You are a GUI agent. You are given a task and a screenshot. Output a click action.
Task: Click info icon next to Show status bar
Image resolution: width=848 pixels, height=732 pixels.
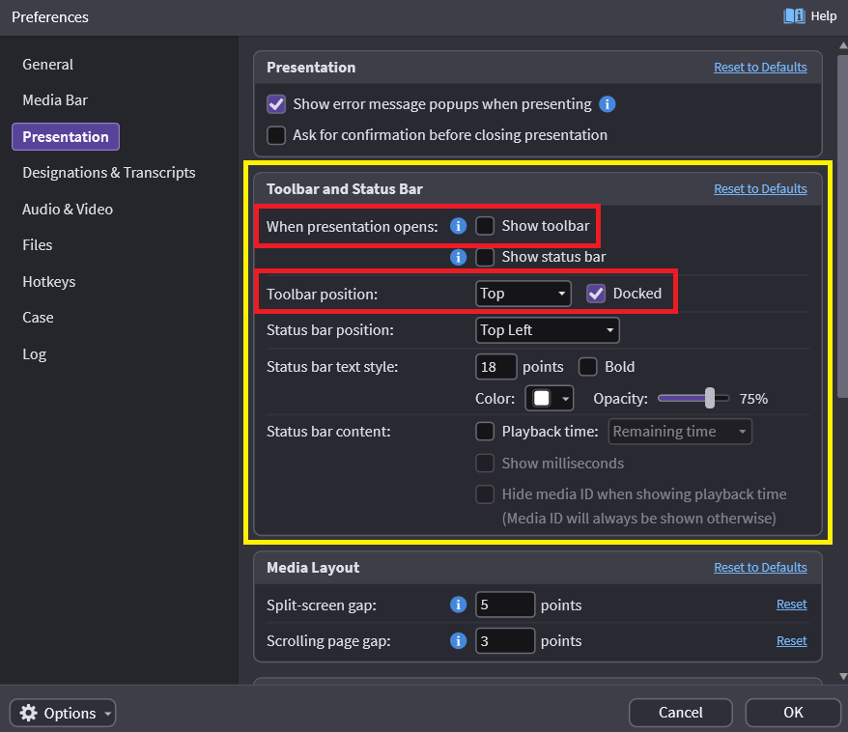pyautogui.click(x=459, y=257)
